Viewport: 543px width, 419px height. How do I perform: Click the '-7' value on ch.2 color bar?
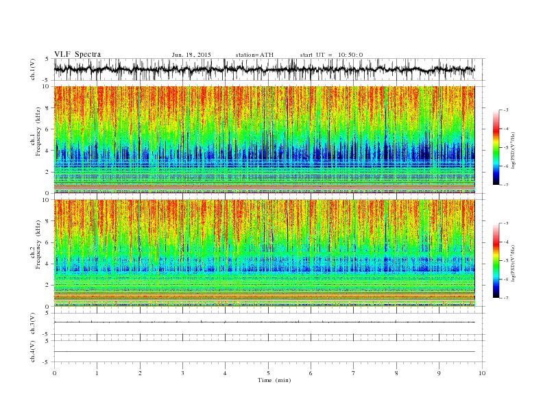(506, 298)
